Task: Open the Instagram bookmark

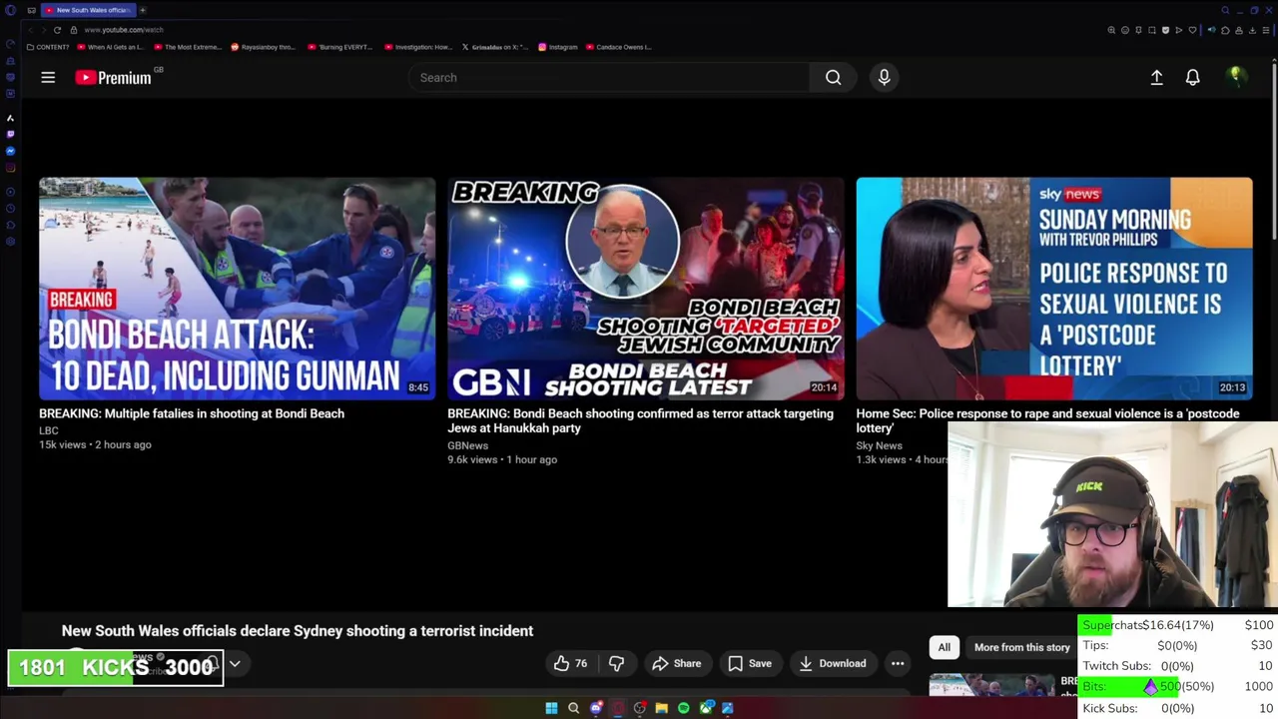Action: 558,47
